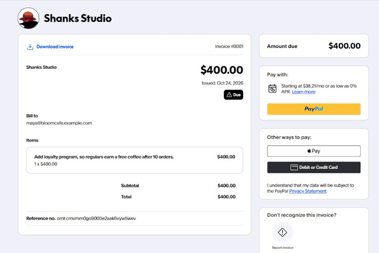This screenshot has width=379, height=253.
Task: Click the Due warning badge
Action: 233,95
